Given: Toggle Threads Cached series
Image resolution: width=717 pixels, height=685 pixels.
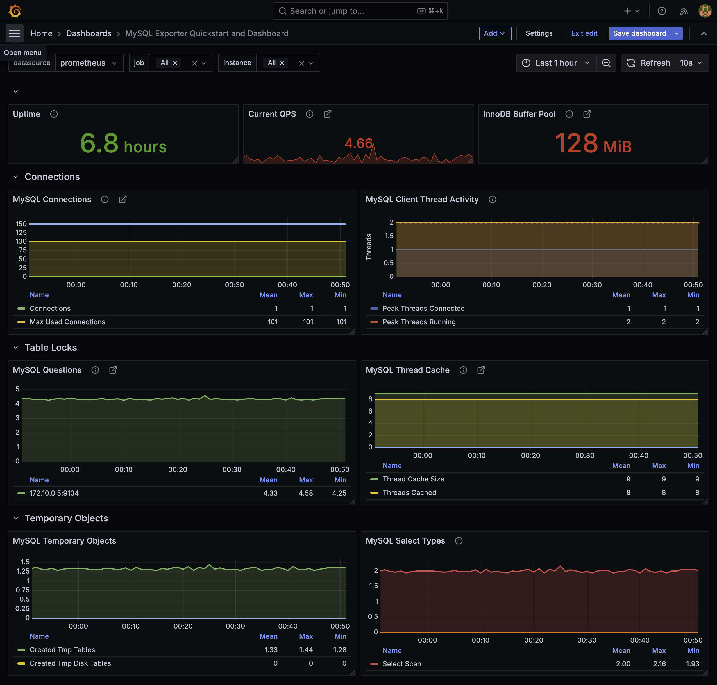Looking at the screenshot, I should 409,493.
